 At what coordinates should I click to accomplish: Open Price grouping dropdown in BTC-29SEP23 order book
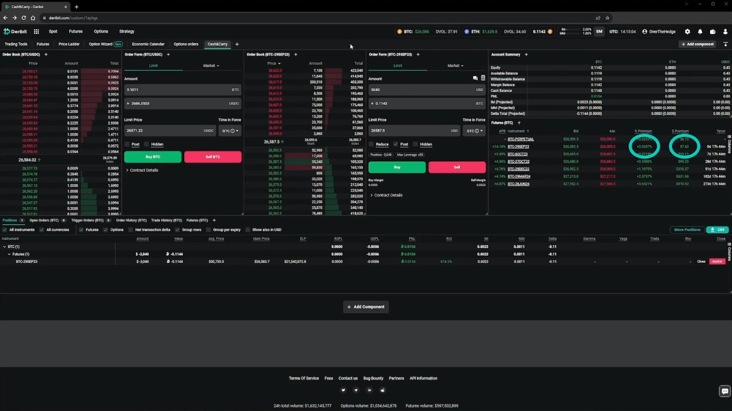coord(274,63)
